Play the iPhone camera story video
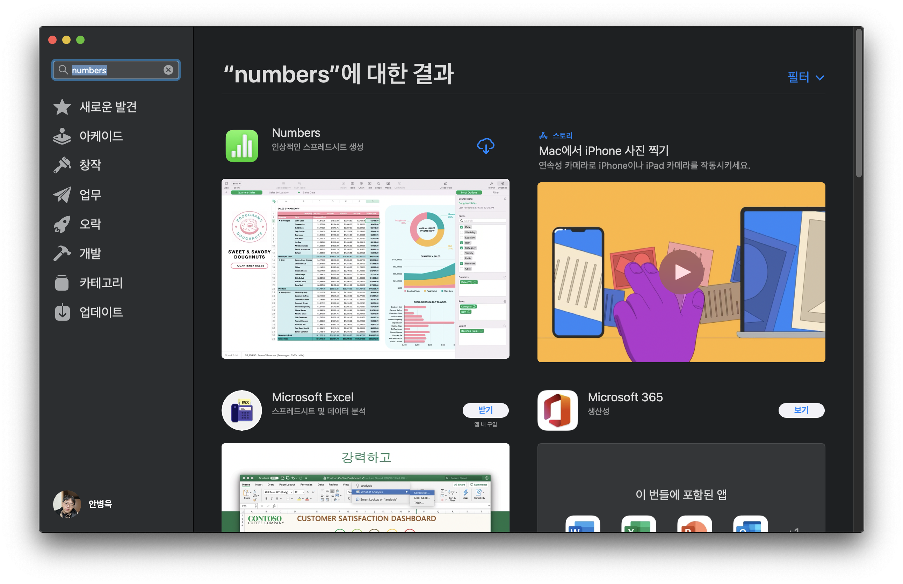 (x=681, y=272)
